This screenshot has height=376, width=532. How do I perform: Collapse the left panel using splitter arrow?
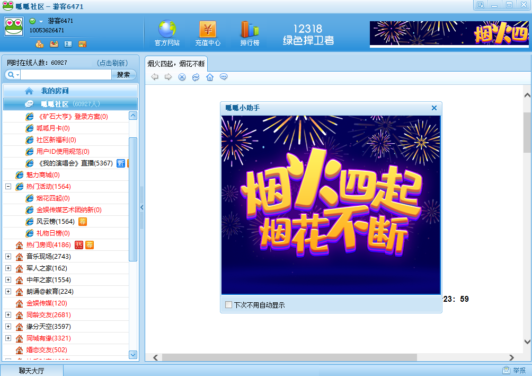tap(141, 208)
